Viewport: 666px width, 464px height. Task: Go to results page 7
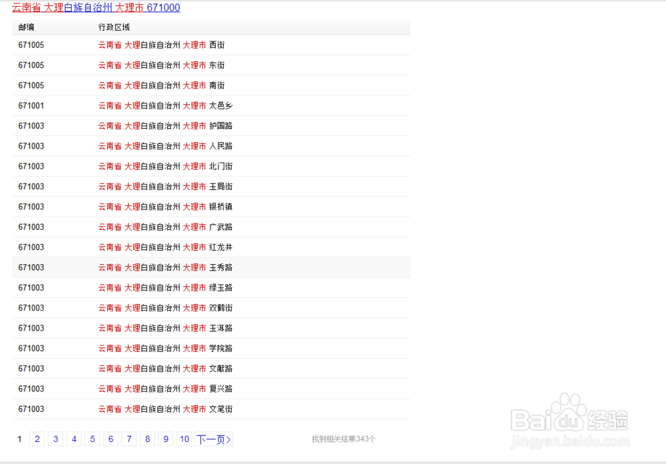point(129,439)
